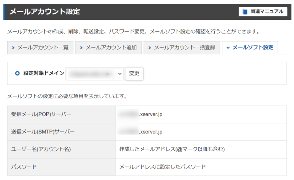294x180 pixels.
Task: Switch to the メールアカウント一覧 tab
Action: (x=40, y=48)
